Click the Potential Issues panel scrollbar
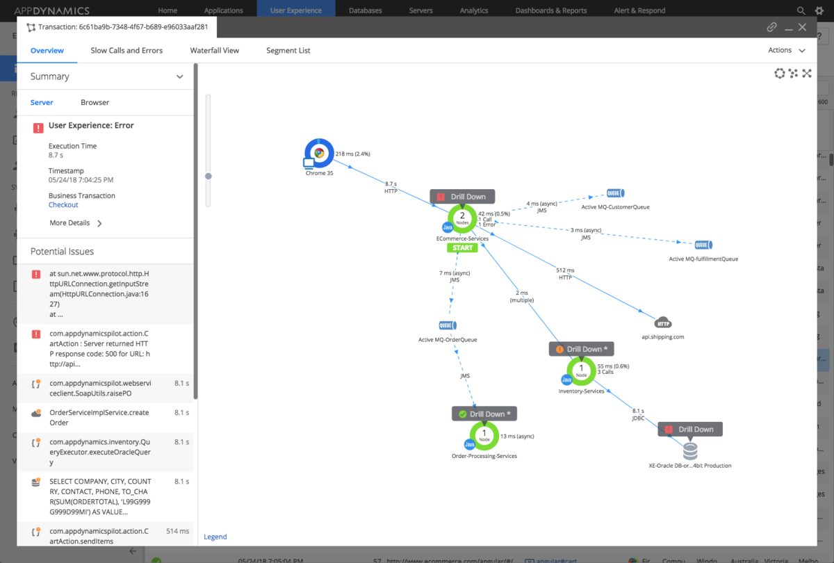 coord(195,231)
